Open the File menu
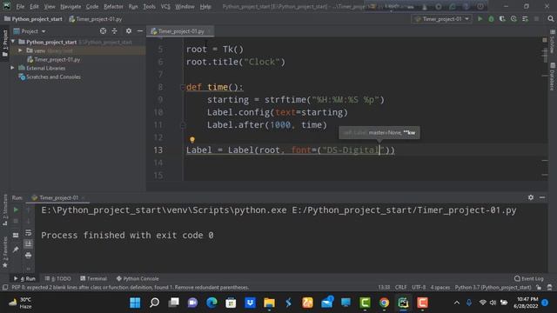This screenshot has width=557, height=313. pos(20,6)
